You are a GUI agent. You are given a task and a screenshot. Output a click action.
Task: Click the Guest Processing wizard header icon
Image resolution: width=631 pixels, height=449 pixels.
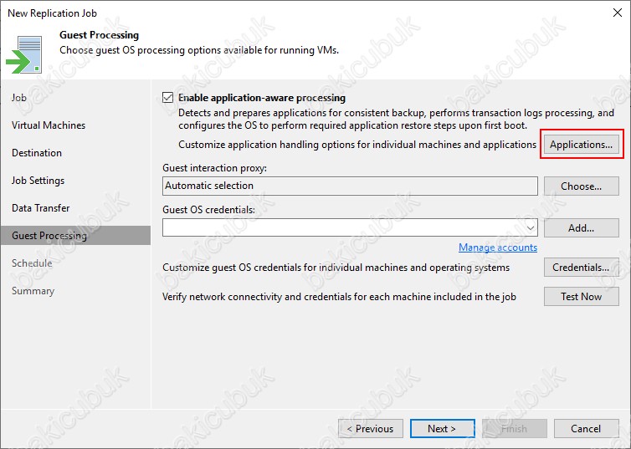24,54
